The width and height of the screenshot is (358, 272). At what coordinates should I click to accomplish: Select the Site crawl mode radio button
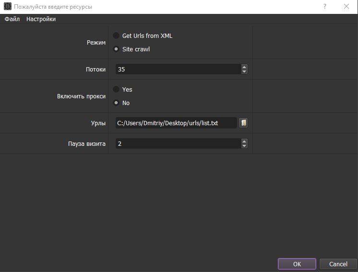pos(116,49)
